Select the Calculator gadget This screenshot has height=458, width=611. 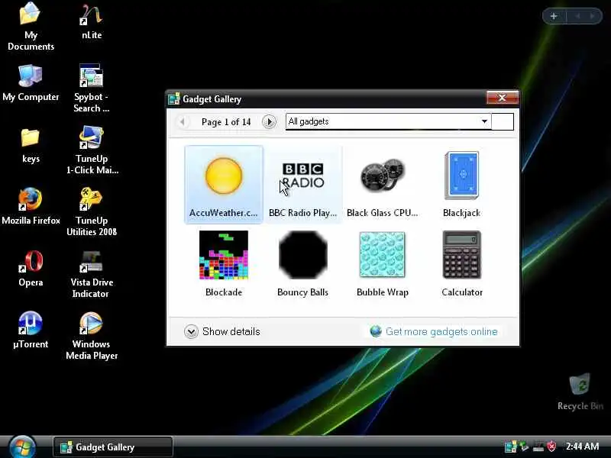click(462, 263)
